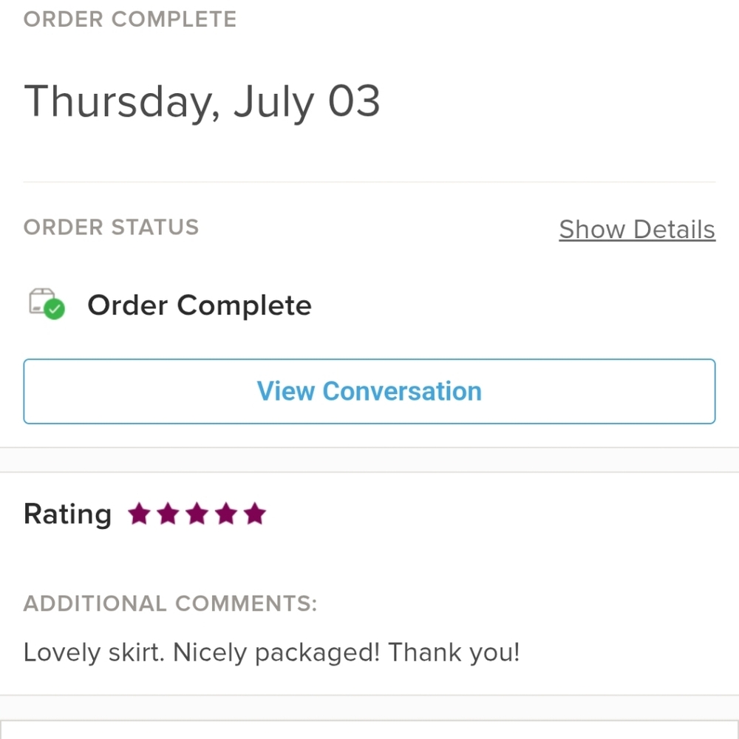This screenshot has width=739, height=739.
Task: Open the Show Details link
Action: point(637,230)
